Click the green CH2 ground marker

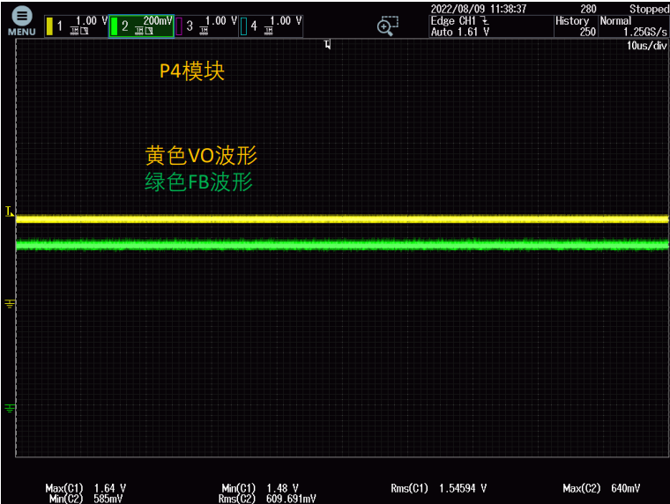11,408
